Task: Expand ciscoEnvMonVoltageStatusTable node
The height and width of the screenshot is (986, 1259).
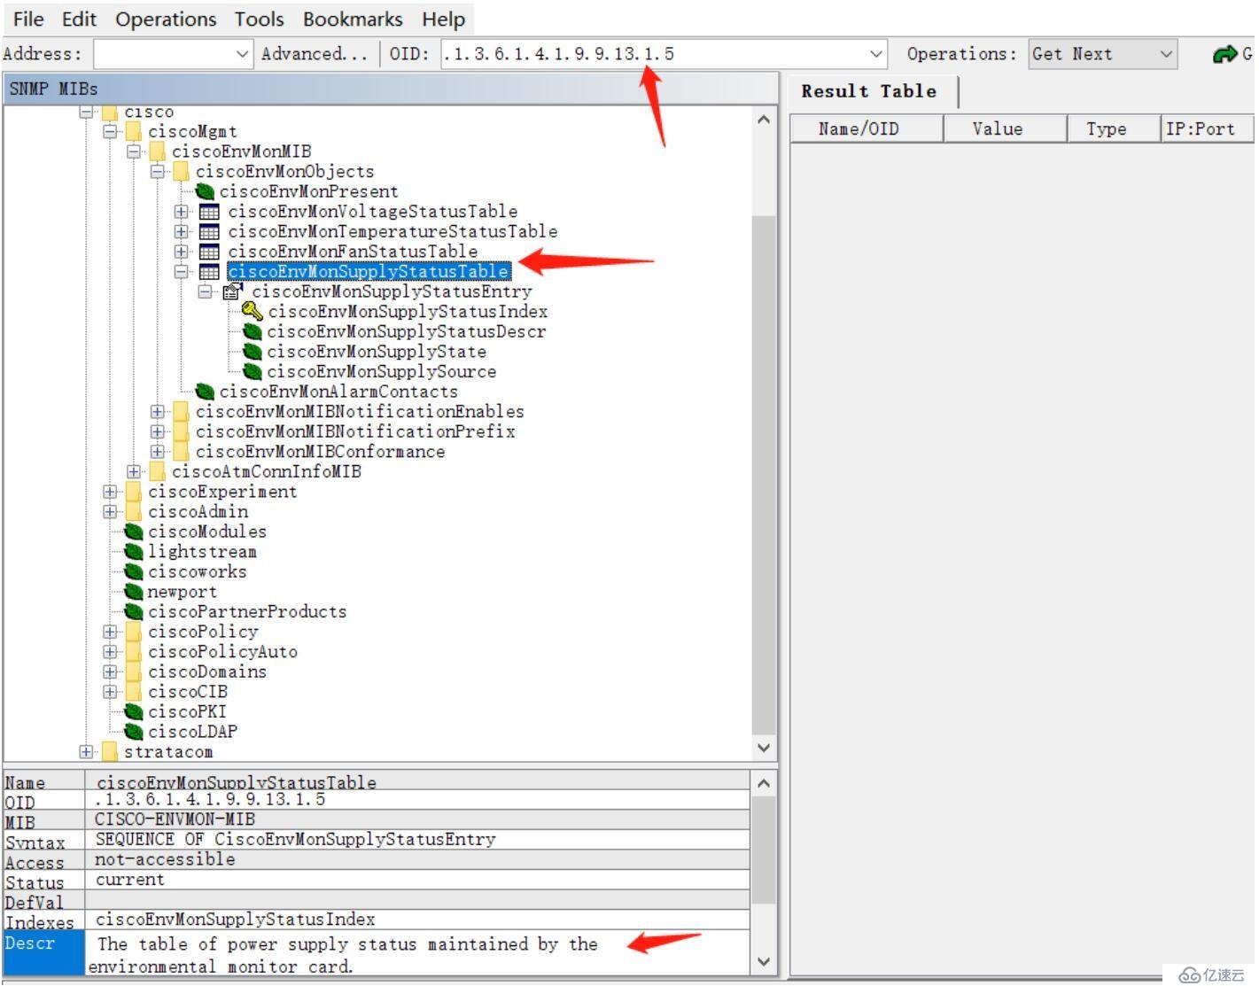Action: click(182, 212)
